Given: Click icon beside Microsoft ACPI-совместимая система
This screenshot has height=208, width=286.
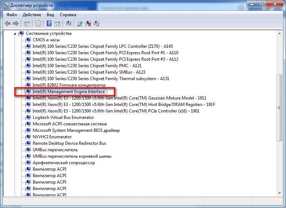Looking at the screenshot, I should pyautogui.click(x=28, y=124).
